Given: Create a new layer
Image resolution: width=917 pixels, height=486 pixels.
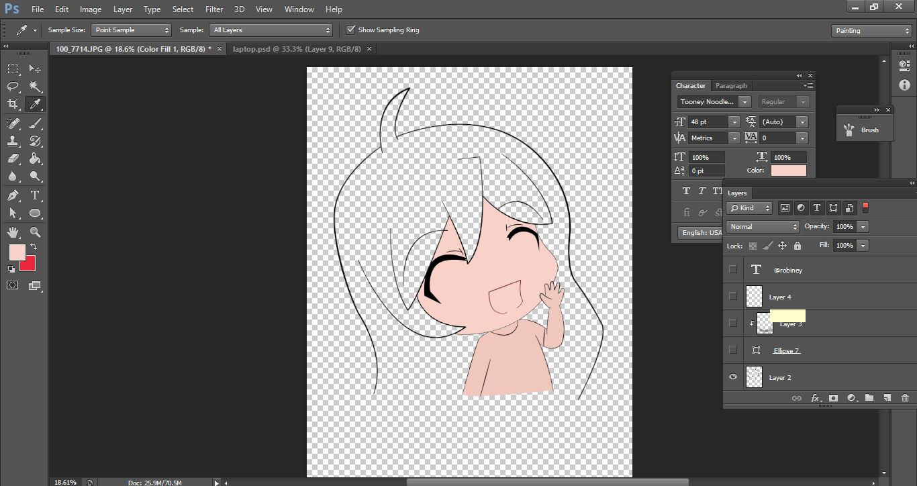Looking at the screenshot, I should coord(887,398).
